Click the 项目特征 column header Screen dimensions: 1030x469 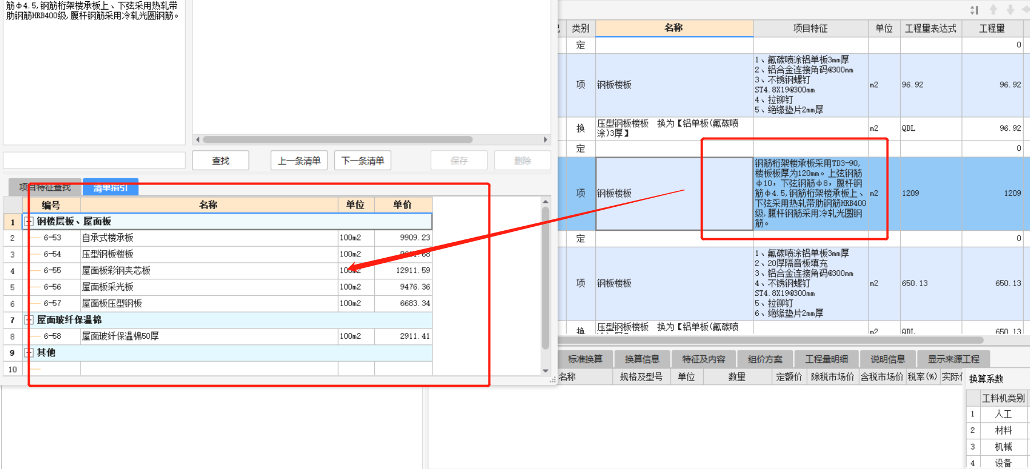click(x=811, y=28)
